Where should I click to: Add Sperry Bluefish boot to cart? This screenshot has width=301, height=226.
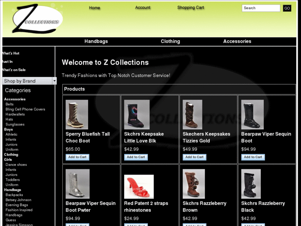click(x=77, y=157)
